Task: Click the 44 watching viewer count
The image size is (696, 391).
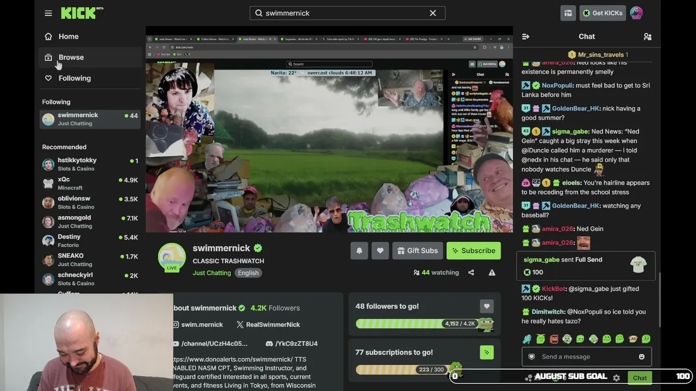Action: coord(436,273)
